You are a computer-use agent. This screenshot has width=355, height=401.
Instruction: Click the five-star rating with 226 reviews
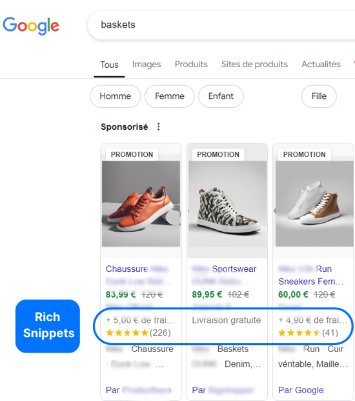pos(138,333)
